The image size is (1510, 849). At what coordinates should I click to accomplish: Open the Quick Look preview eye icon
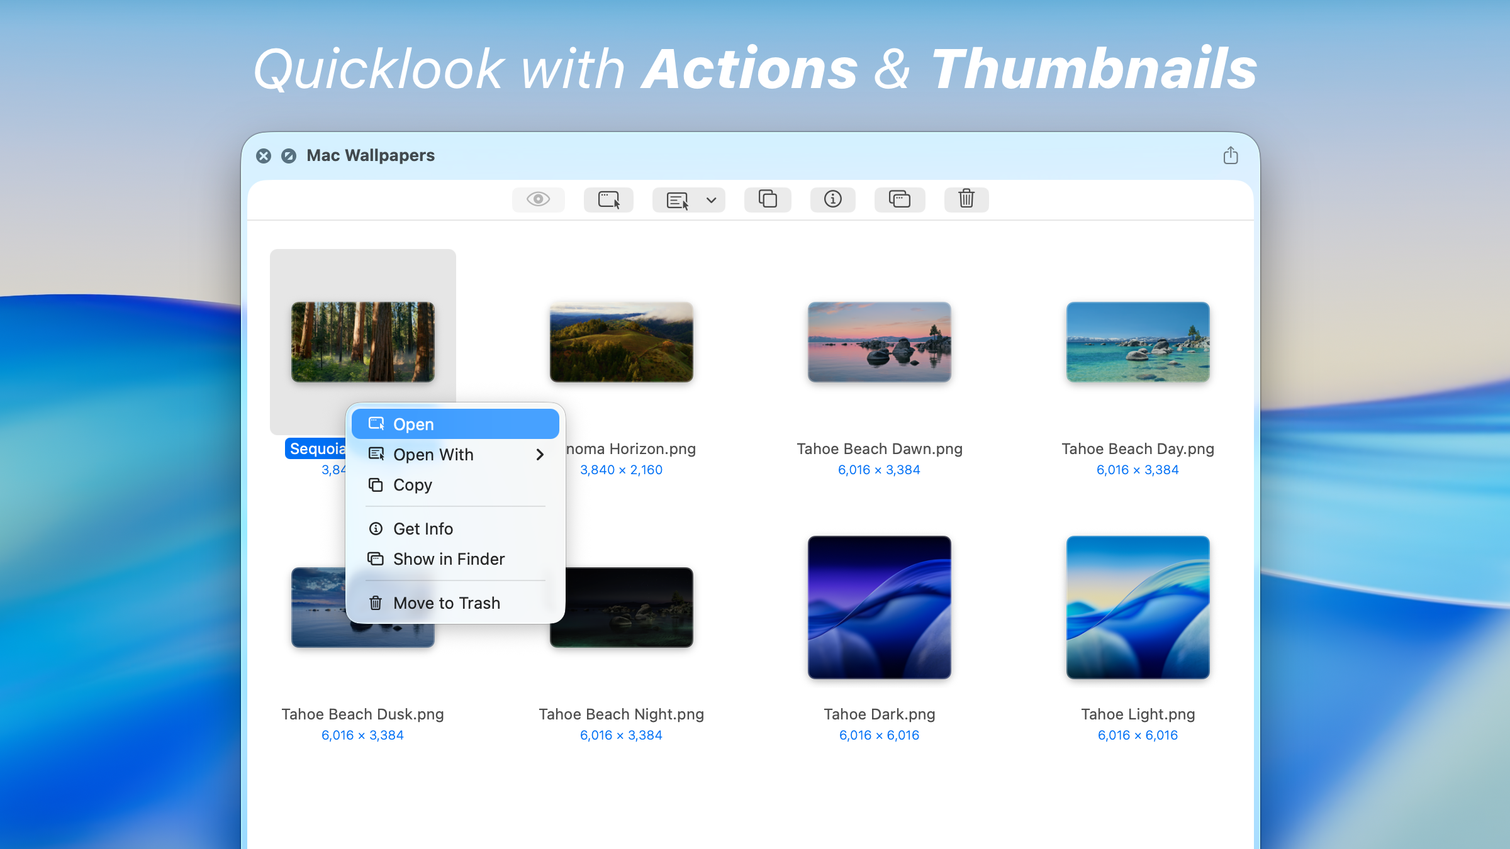coord(538,199)
